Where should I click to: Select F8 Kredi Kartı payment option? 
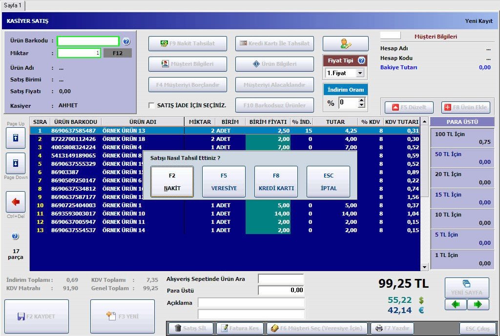pos(276,182)
